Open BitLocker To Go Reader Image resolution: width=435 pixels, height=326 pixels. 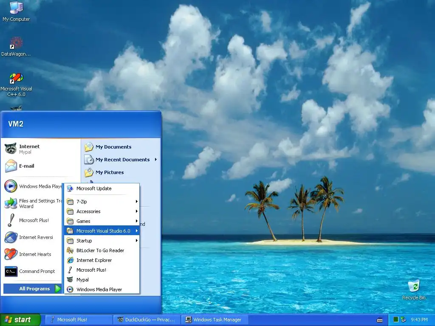pyautogui.click(x=102, y=250)
